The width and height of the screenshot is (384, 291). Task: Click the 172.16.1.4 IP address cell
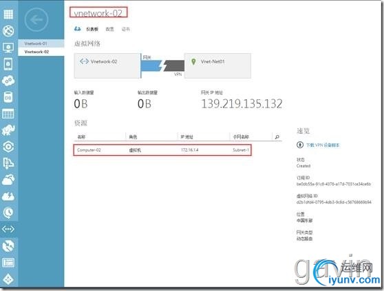tap(189, 150)
